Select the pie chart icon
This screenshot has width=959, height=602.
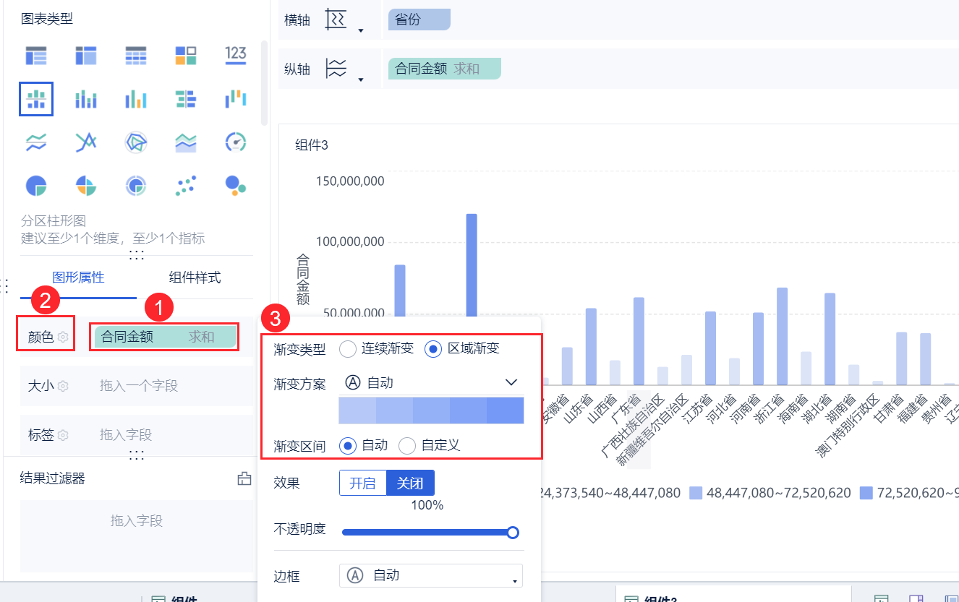pyautogui.click(x=36, y=186)
